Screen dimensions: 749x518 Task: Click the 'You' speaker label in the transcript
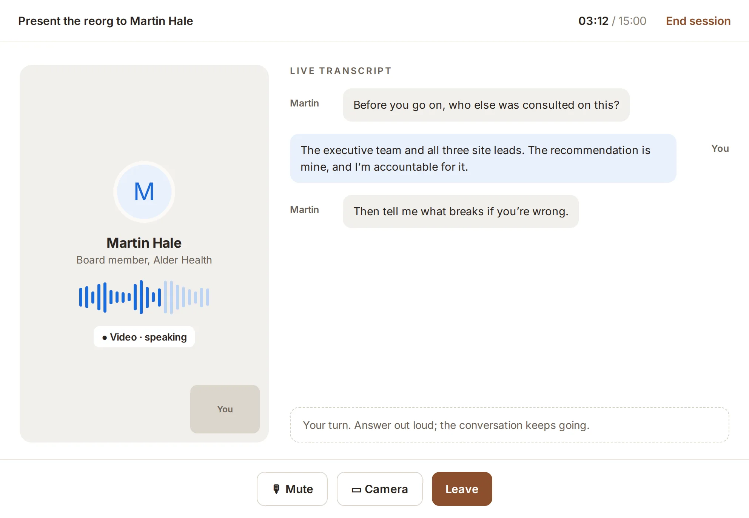point(720,148)
